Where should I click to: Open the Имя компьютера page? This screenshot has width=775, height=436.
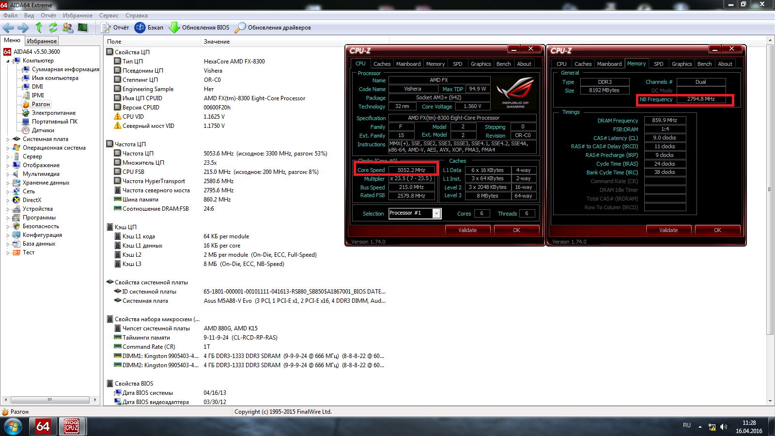(55, 78)
